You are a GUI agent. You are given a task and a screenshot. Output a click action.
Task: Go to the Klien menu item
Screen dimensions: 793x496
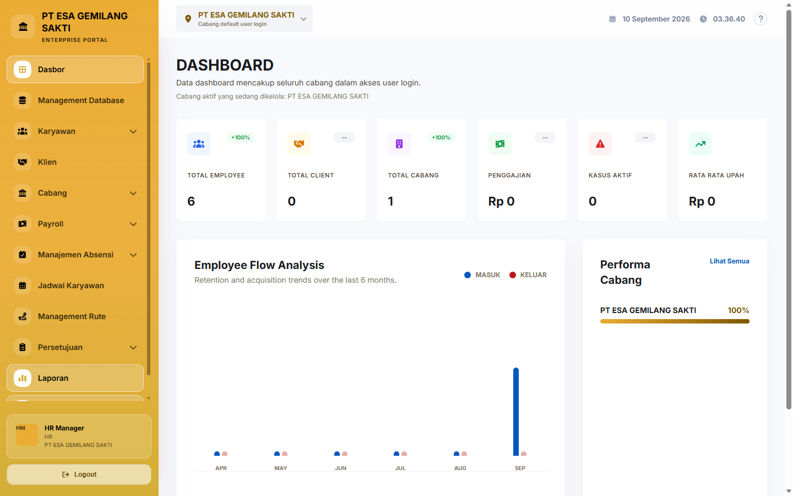click(75, 162)
